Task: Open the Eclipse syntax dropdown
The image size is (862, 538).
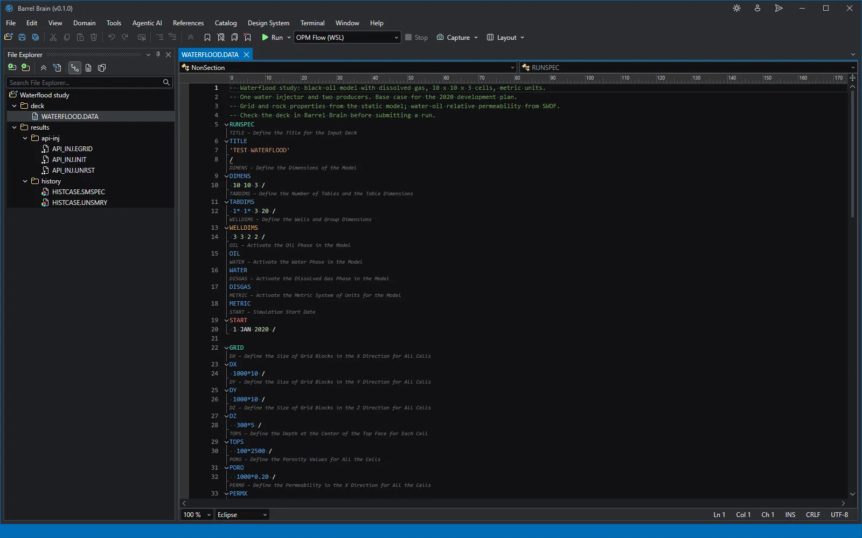Action: (242, 515)
